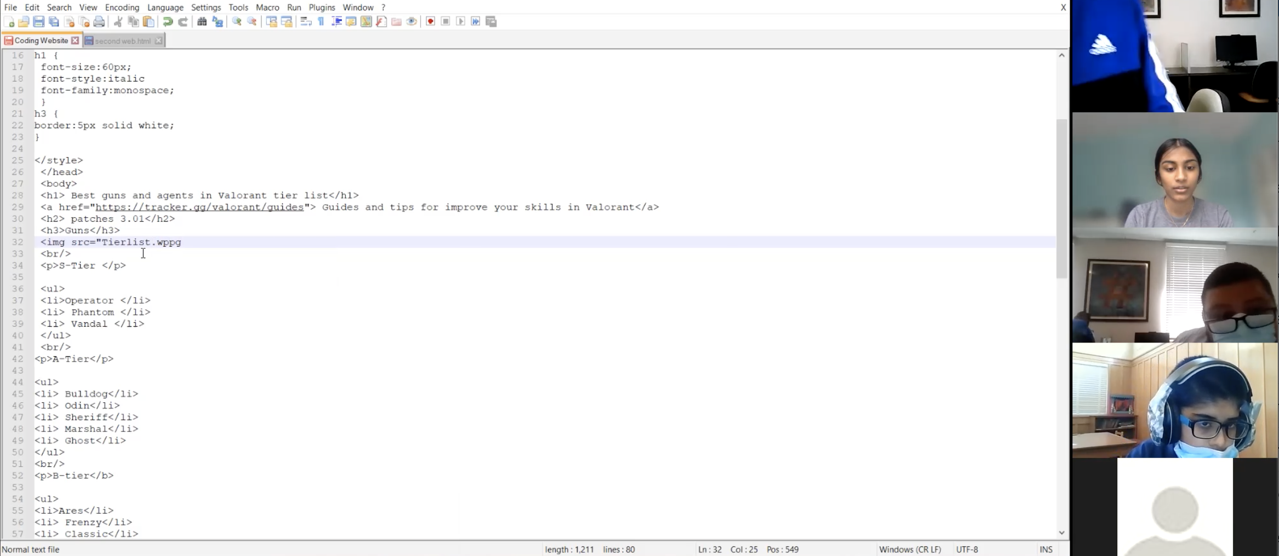Screen dimensions: 1279x556
Task: Place cursor in the img src Tierlist.wppg line
Action: pos(545,242)
